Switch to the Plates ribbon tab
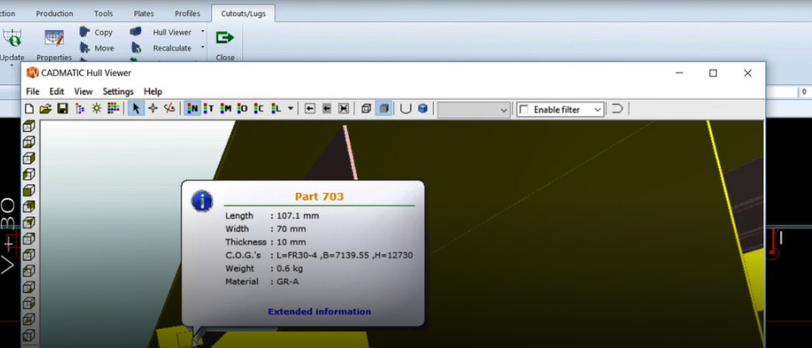 (x=144, y=14)
